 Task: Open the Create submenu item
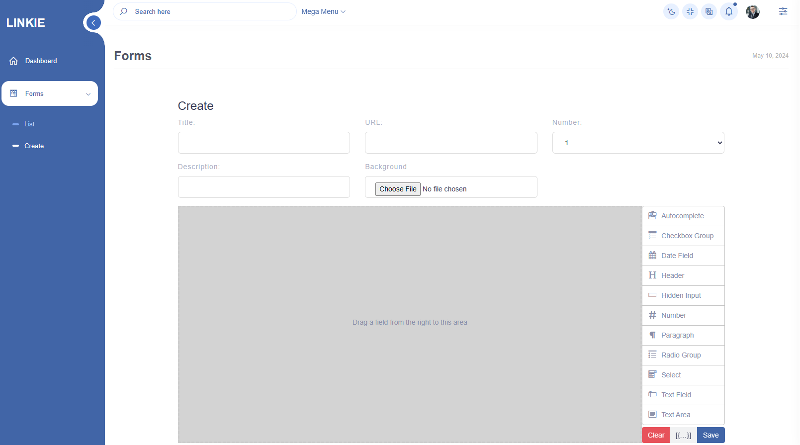34,146
